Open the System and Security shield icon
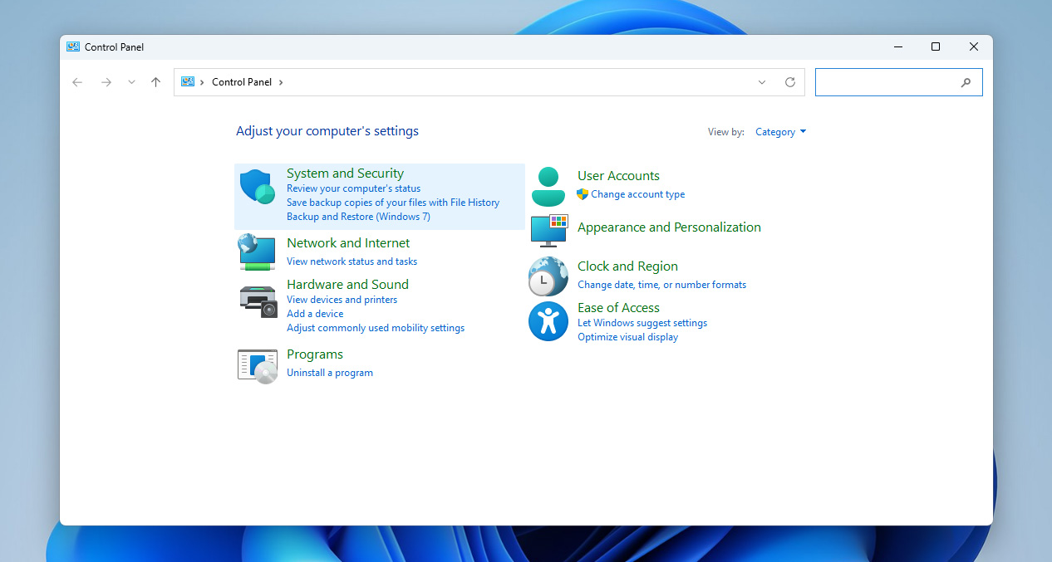This screenshot has height=562, width=1052. (257, 187)
